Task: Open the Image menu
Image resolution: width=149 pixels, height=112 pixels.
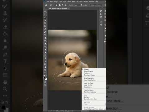Action: click(x=56, y=2)
